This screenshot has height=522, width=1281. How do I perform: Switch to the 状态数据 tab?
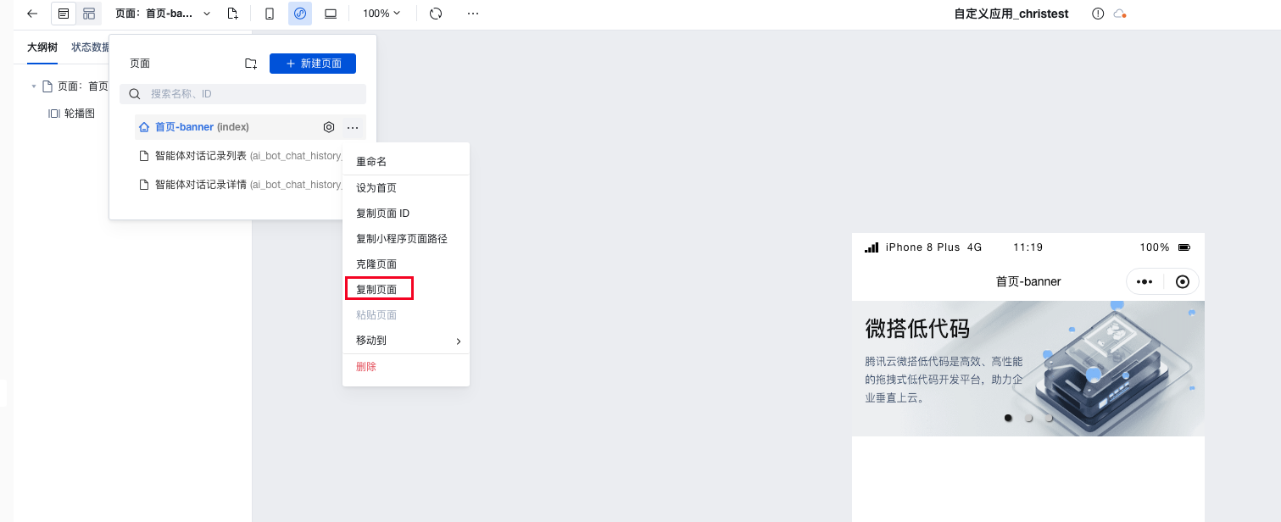click(90, 47)
